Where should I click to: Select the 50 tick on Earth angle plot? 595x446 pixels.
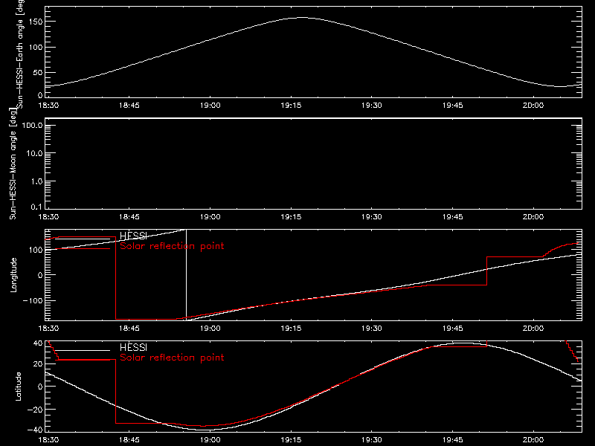(x=38, y=73)
